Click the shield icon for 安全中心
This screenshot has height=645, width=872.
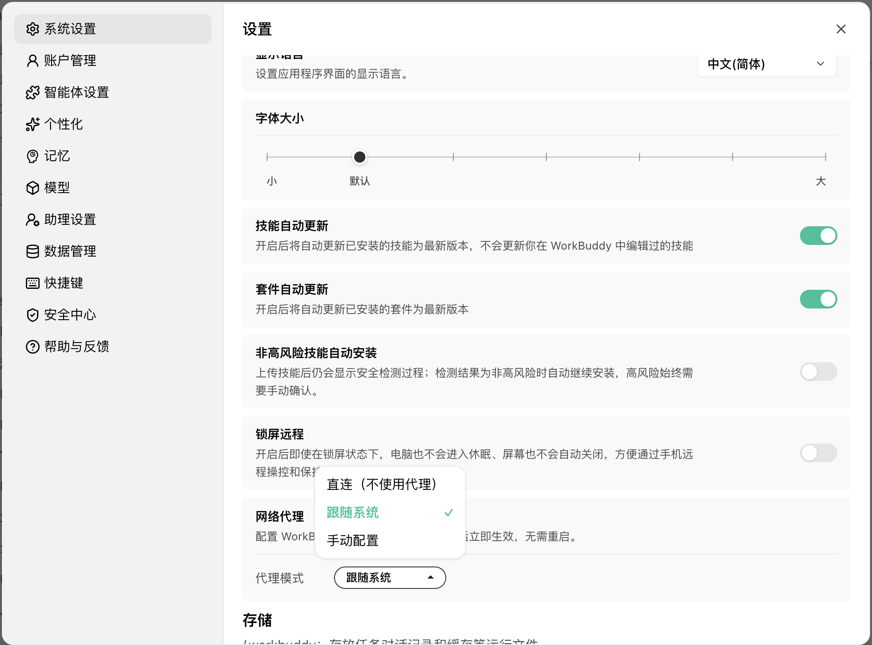(33, 315)
